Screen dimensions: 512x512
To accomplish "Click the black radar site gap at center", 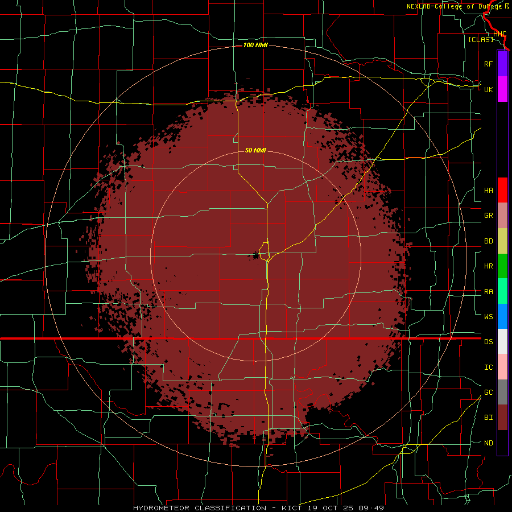I will coord(255,256).
